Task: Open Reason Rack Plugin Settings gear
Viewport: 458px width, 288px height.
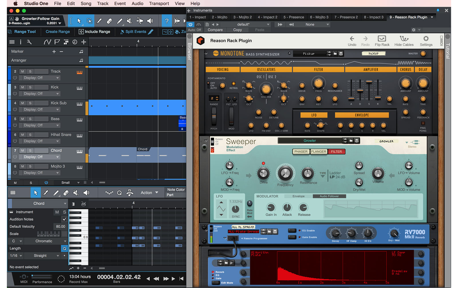Action: point(426,41)
